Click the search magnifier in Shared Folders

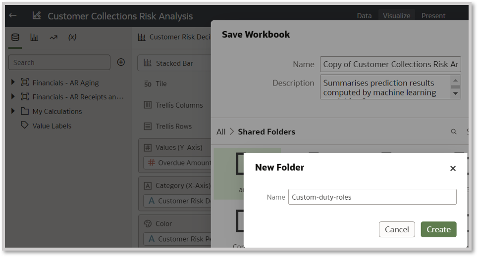453,132
